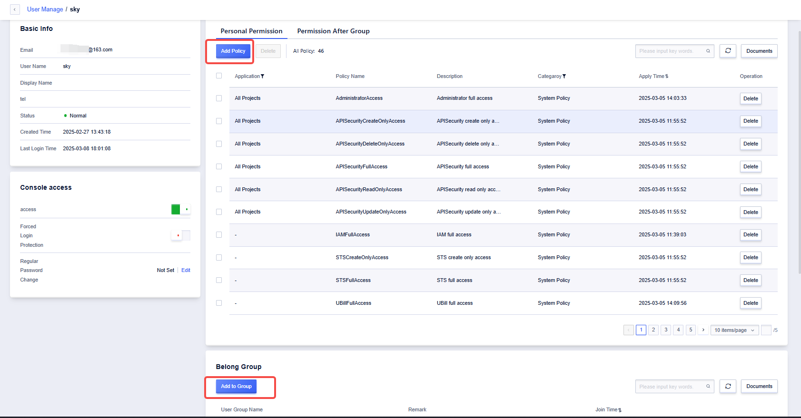This screenshot has height=418, width=801.
Task: Check the AdministratorAccess policy row
Action: pos(219,98)
